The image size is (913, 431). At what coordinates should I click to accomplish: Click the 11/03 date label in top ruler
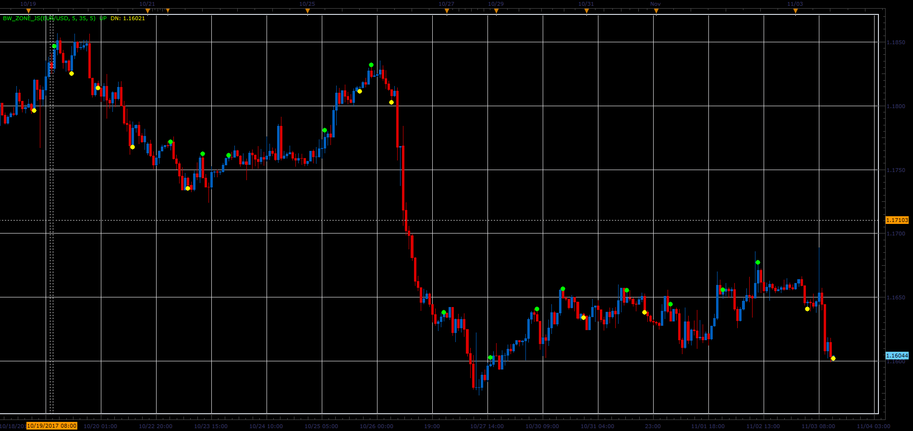[x=795, y=4]
